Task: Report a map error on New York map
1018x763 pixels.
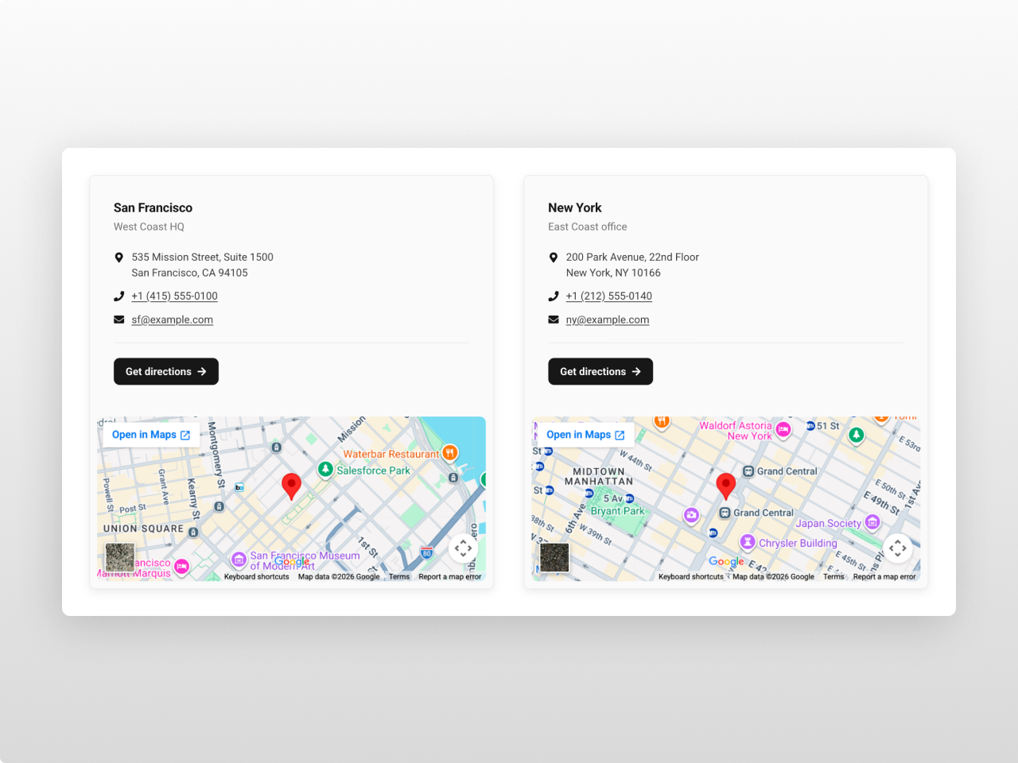Action: (x=884, y=577)
